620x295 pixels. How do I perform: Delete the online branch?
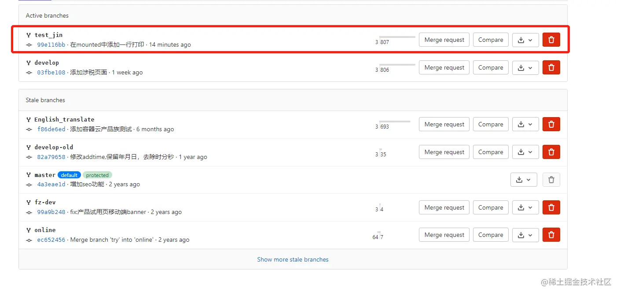tap(551, 235)
